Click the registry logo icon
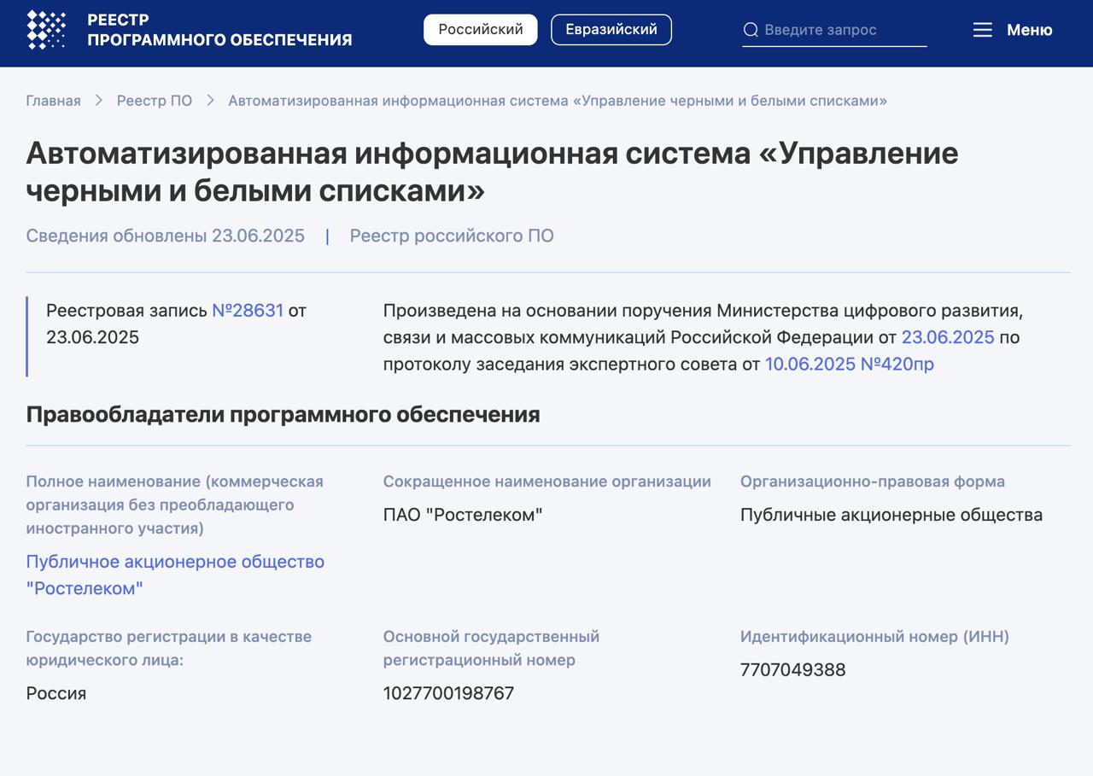Viewport: 1093px width, 776px height. pos(46,30)
